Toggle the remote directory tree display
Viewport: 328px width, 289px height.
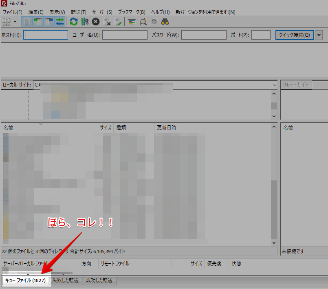point(49,22)
